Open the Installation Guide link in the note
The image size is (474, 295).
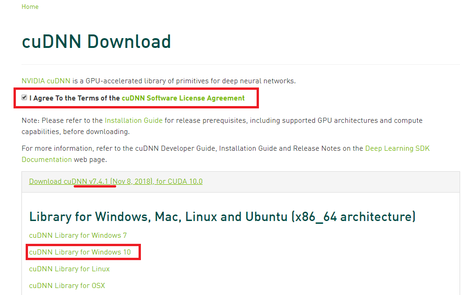tap(133, 121)
